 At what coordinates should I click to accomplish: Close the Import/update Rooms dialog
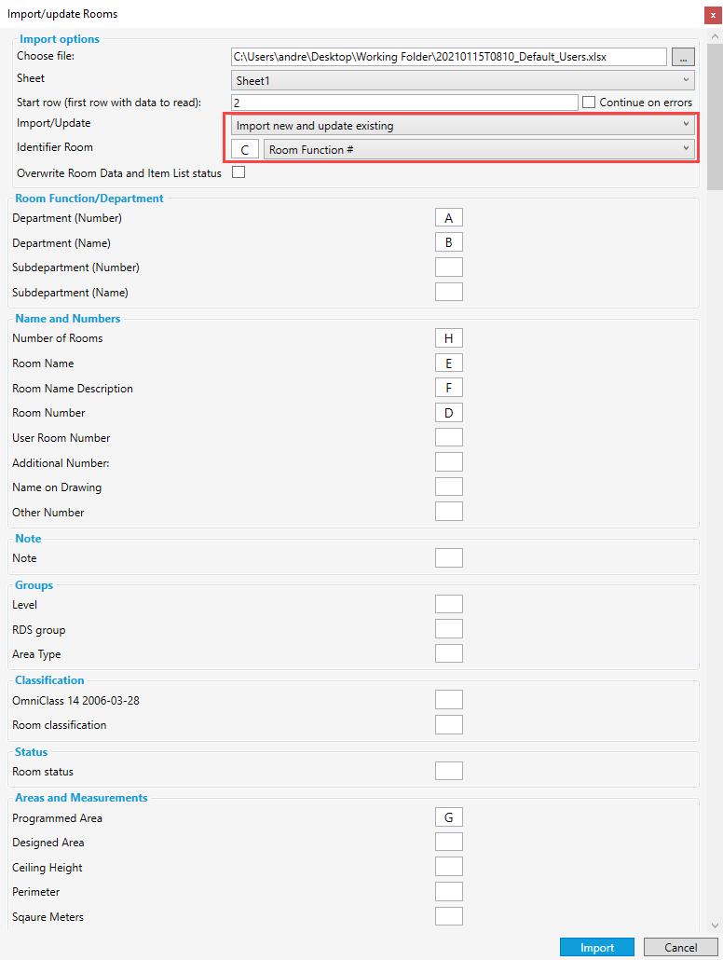click(x=713, y=14)
